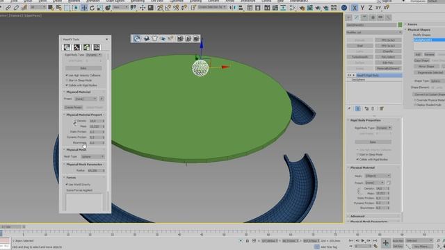Click the Edit Poly modifier button
Viewport: 445px width, 250px height.
coord(388,62)
